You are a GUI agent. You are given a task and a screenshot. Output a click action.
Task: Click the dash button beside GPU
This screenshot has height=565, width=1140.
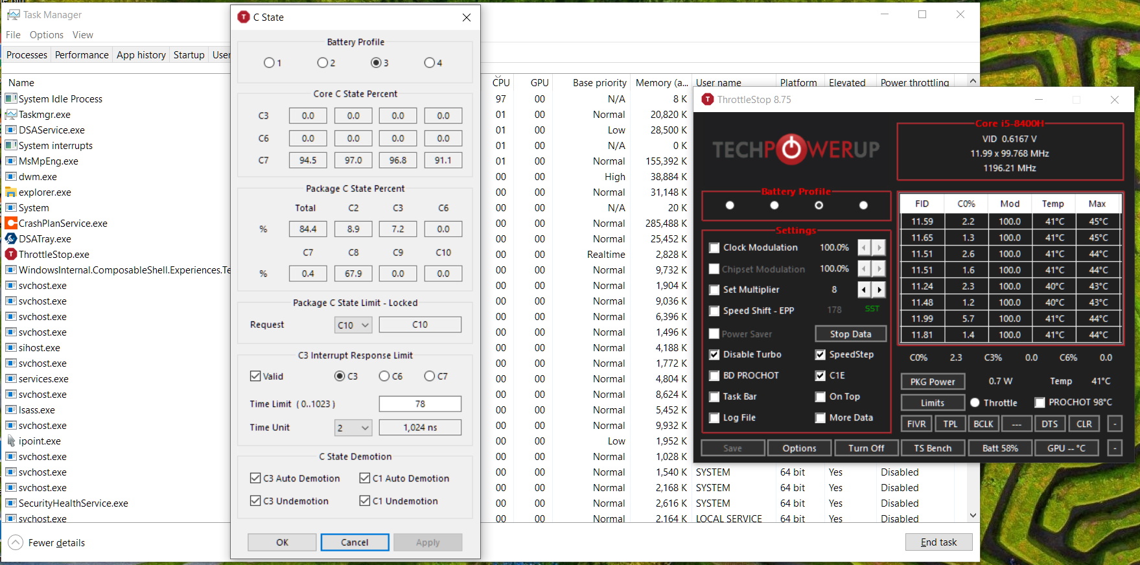1115,448
